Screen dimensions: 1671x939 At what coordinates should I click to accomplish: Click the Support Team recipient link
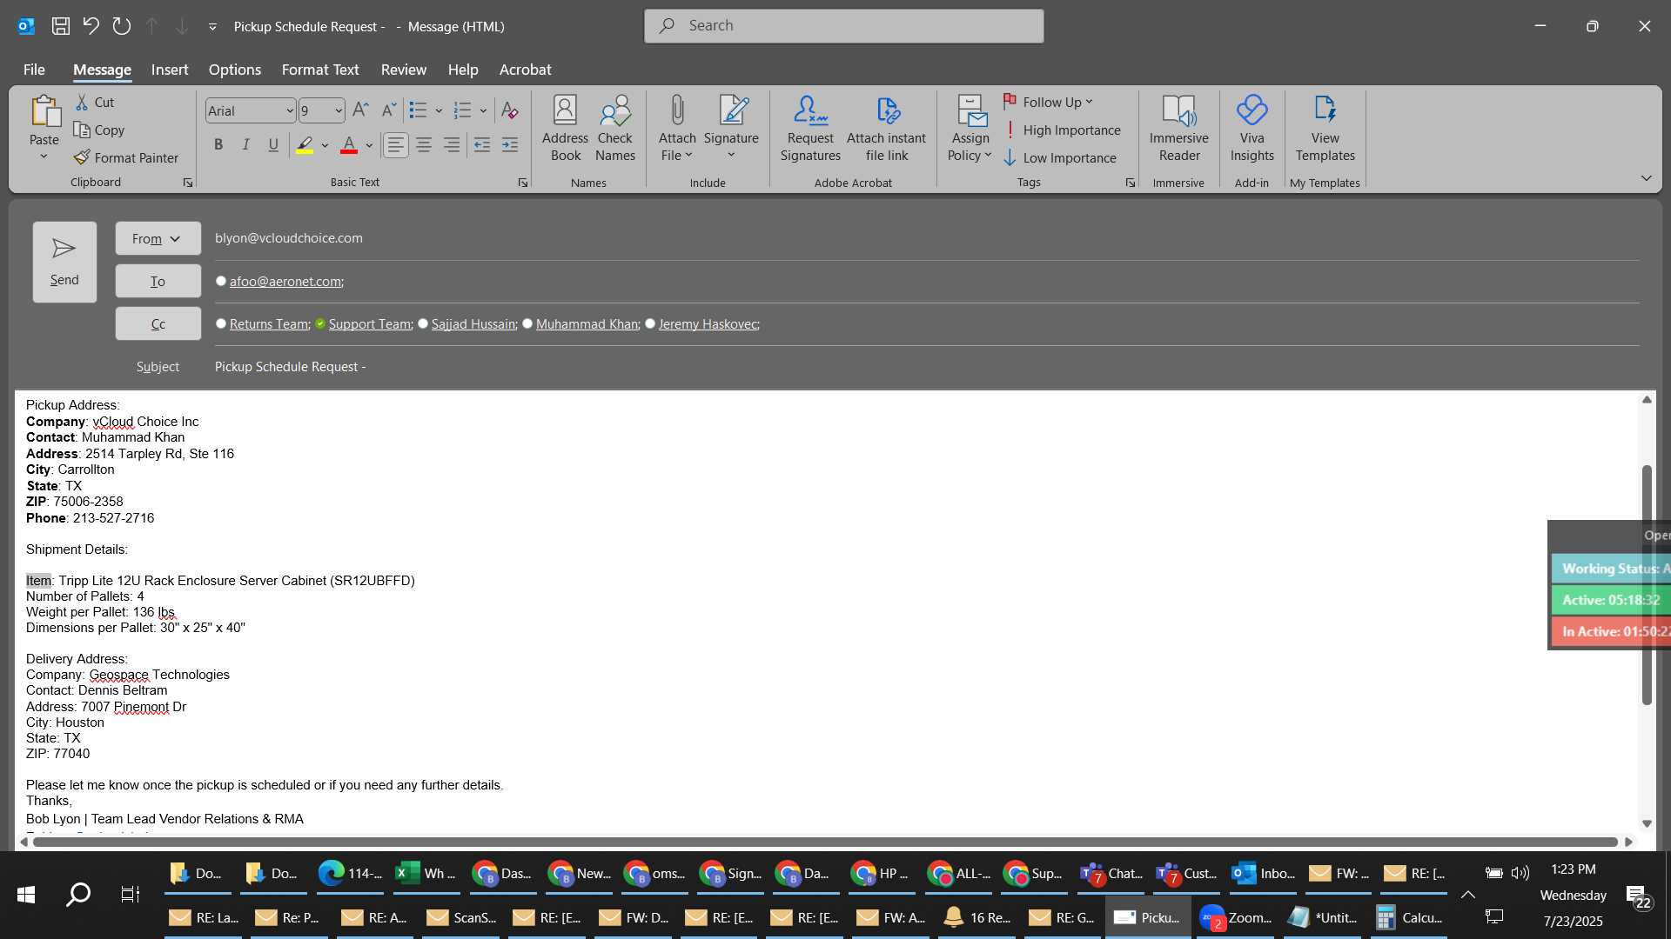point(370,323)
